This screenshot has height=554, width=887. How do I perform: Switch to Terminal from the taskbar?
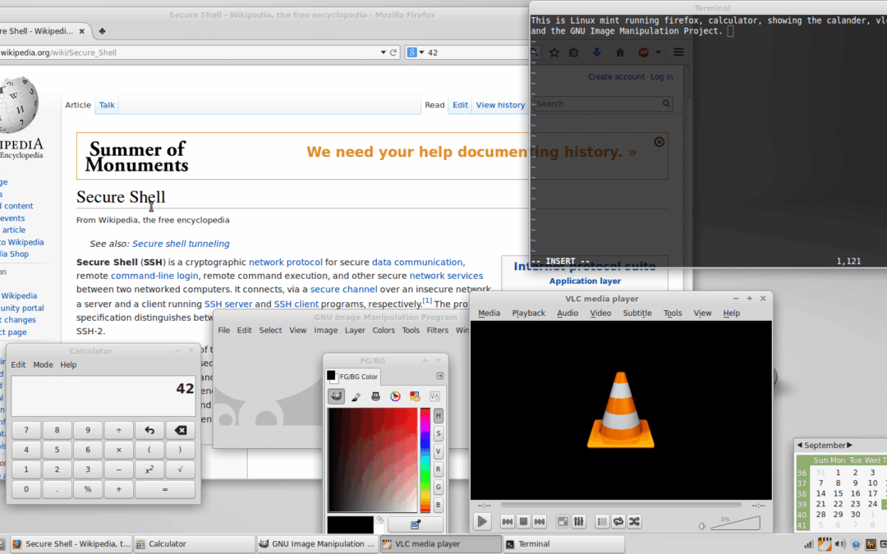[564, 544]
